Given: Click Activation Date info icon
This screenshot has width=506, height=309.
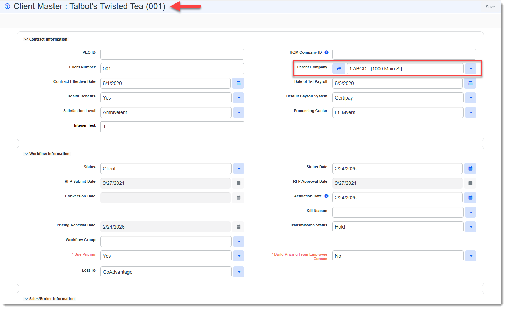Looking at the screenshot, I should 326,196.
